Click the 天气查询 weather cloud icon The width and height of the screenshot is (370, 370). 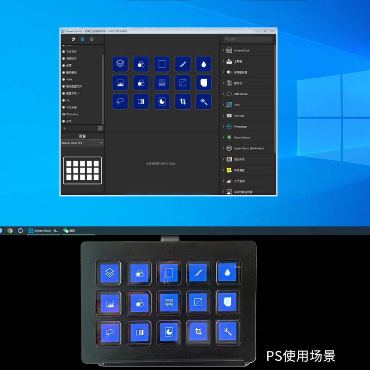point(229,181)
